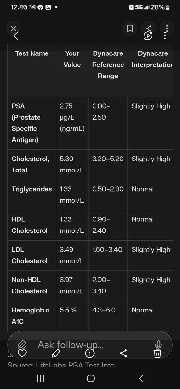This screenshot has width=180, height=389.
Task: Edit image using pencil icon
Action: [56, 353]
